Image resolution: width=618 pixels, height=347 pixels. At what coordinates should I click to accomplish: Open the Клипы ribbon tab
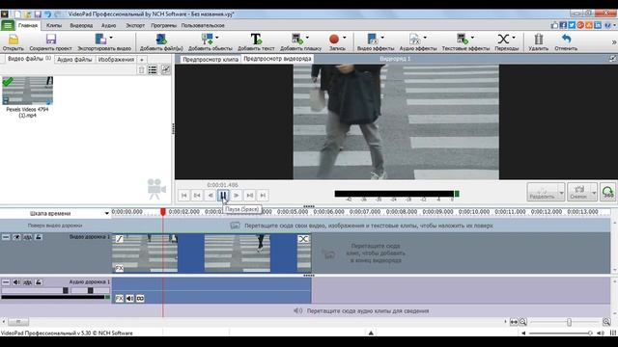click(54, 26)
